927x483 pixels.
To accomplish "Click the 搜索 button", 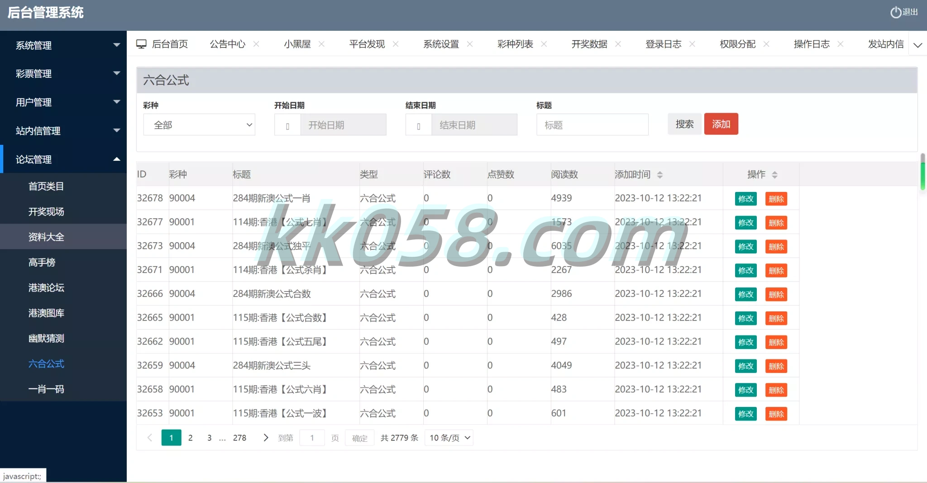I will [x=684, y=124].
